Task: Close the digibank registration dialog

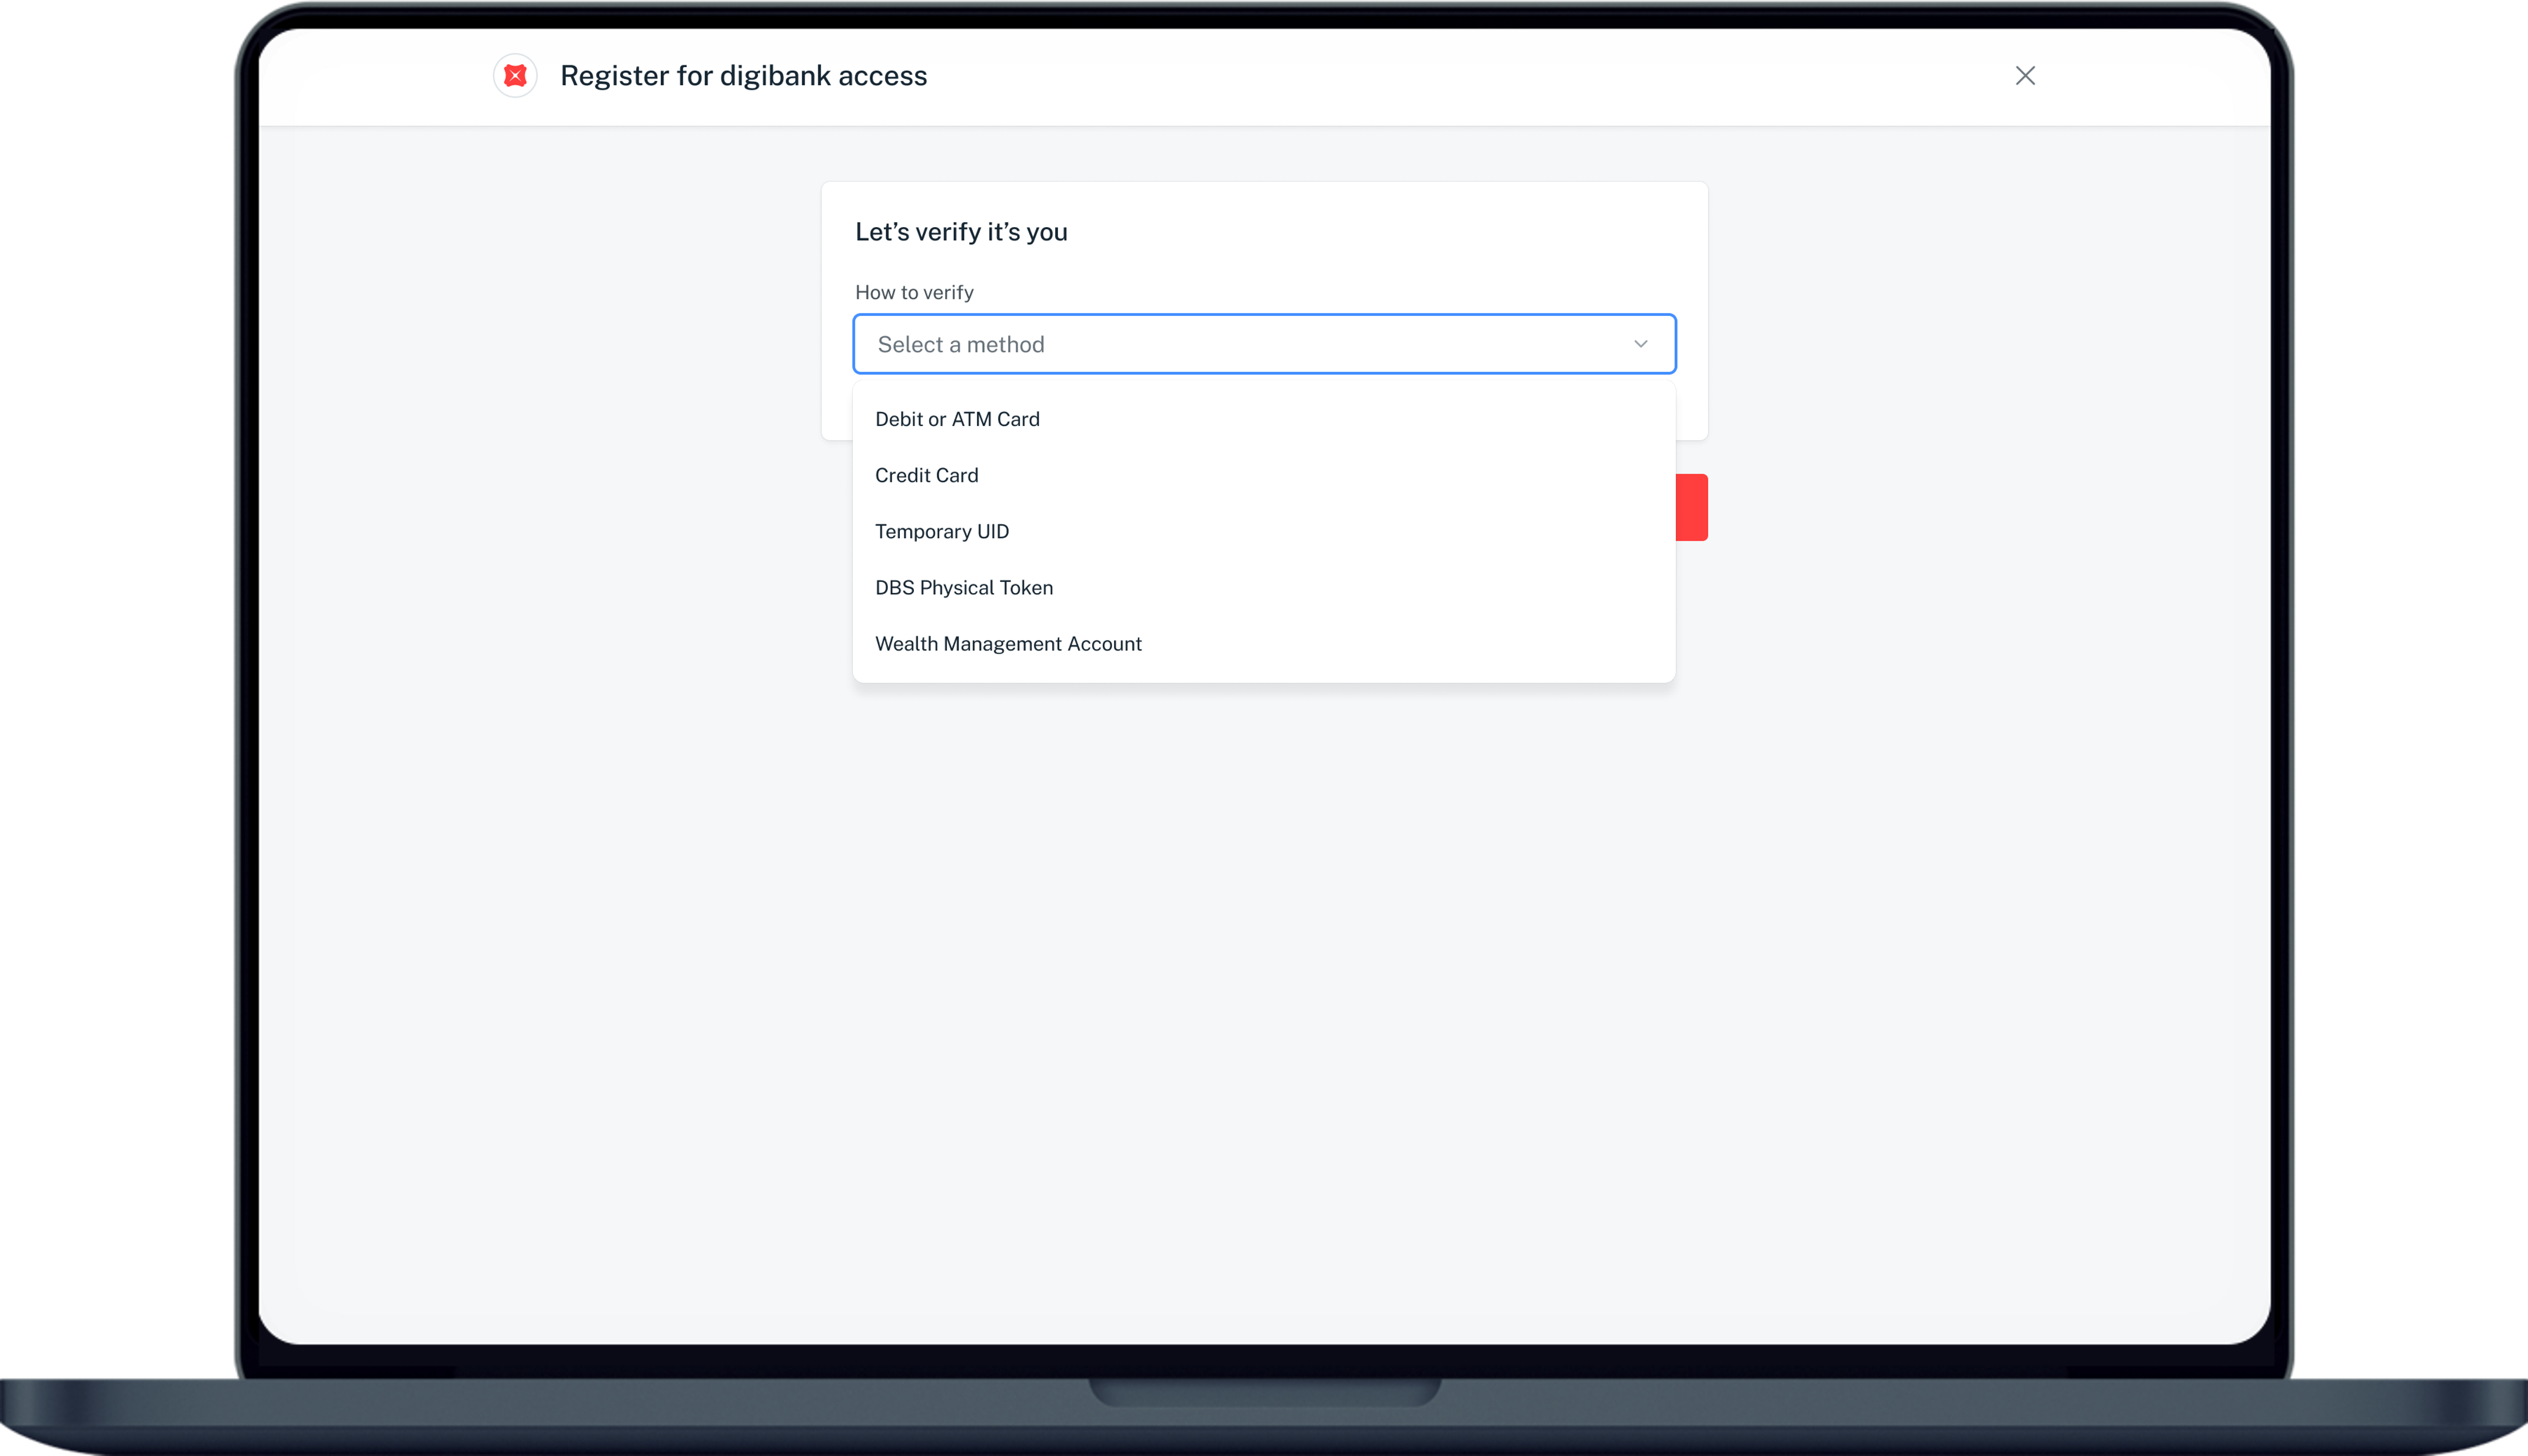Action: (2025, 75)
